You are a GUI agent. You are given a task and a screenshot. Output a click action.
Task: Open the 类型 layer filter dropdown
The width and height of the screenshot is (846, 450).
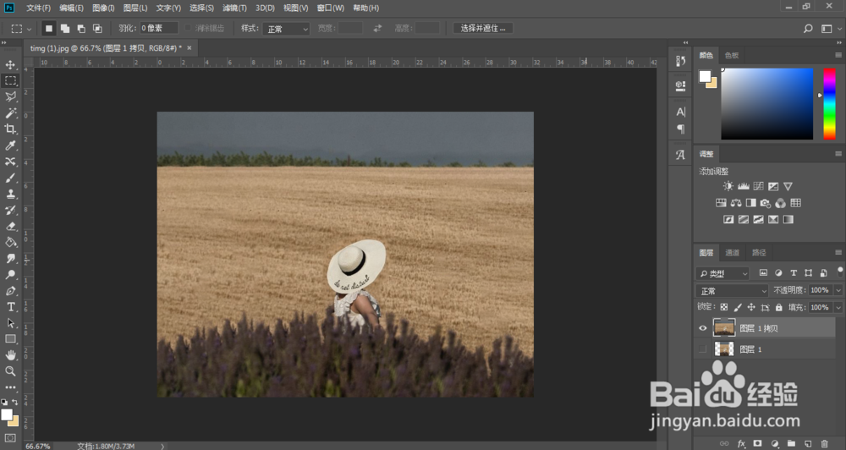[x=722, y=273]
